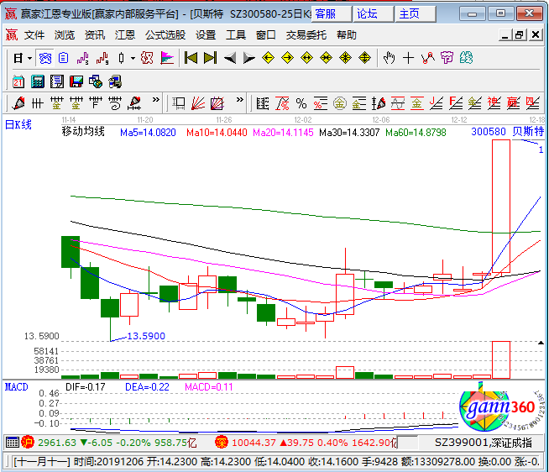This screenshot has width=549, height=472.
Task: Open the 交易委托 menu
Action: tap(306, 35)
